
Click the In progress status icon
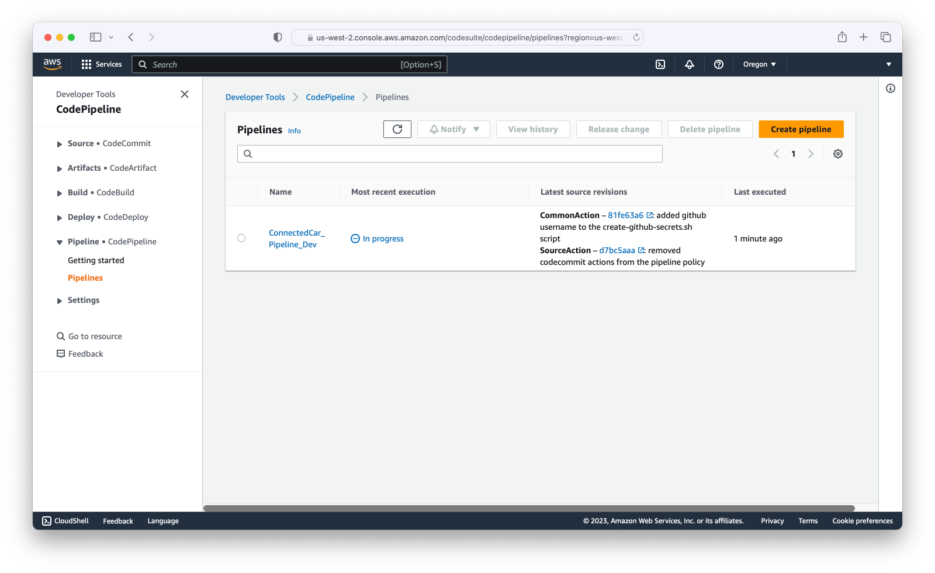click(355, 239)
